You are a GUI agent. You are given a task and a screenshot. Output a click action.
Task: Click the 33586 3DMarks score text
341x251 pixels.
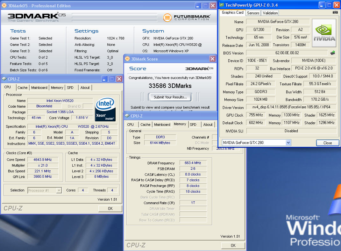170,86
